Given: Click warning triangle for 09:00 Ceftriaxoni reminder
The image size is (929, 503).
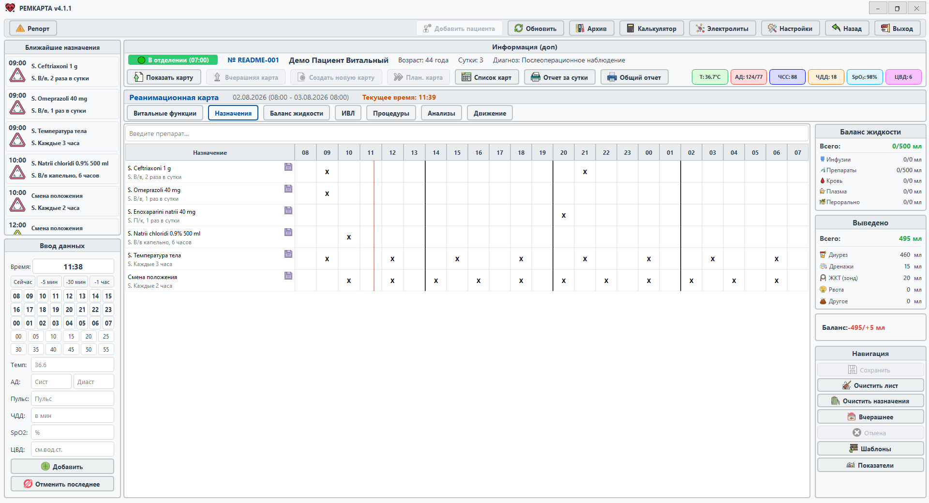Looking at the screenshot, I should click(x=17, y=75).
